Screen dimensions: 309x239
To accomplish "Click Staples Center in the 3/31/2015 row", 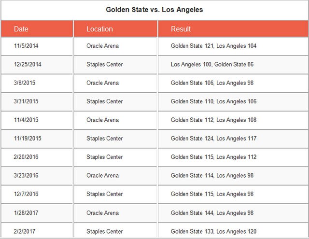I will coord(104,101).
